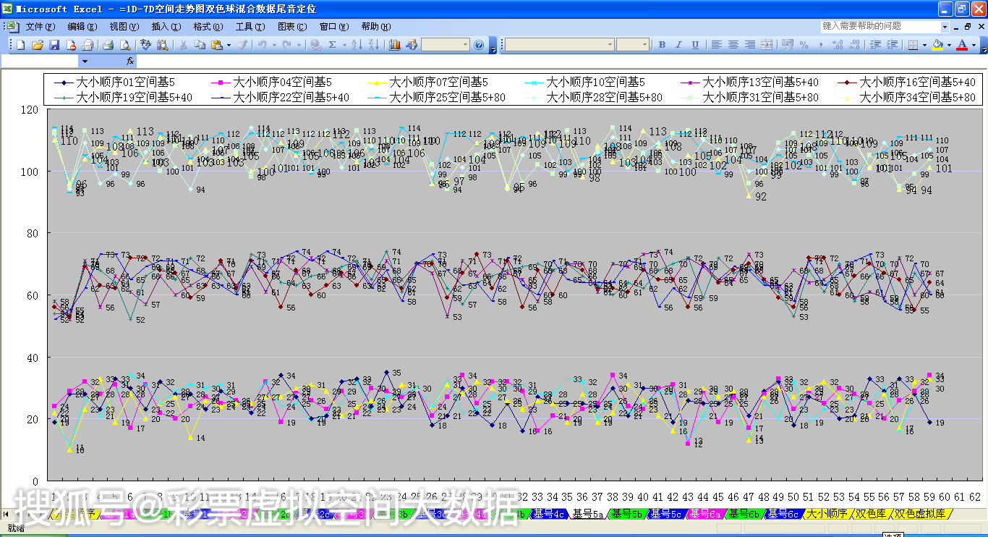Open print preview
The image size is (988, 537).
(124, 44)
